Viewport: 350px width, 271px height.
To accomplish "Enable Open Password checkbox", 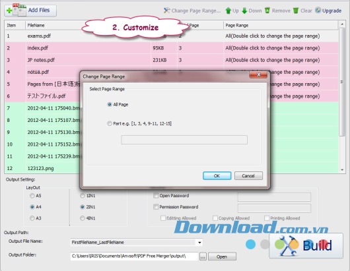I will coord(156,195).
